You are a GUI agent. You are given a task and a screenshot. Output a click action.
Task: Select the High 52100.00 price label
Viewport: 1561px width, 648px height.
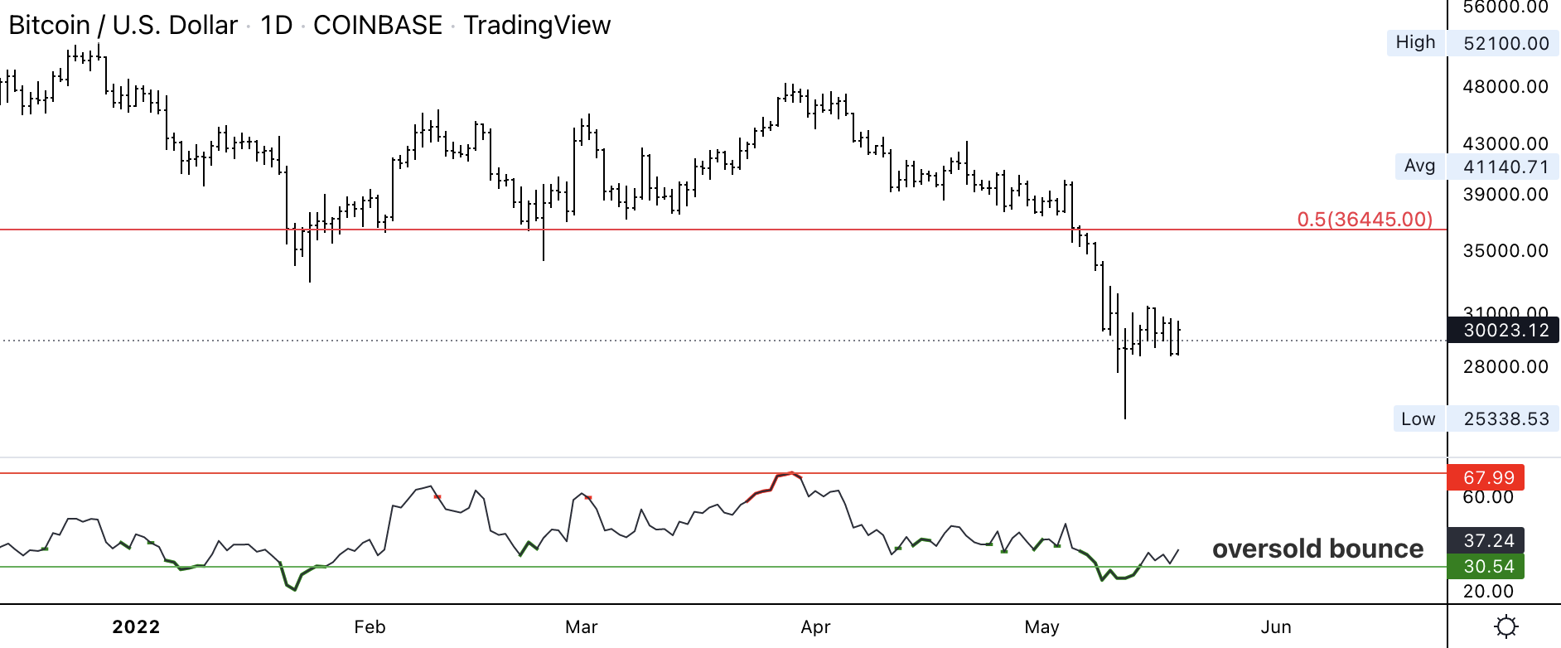[x=1473, y=43]
